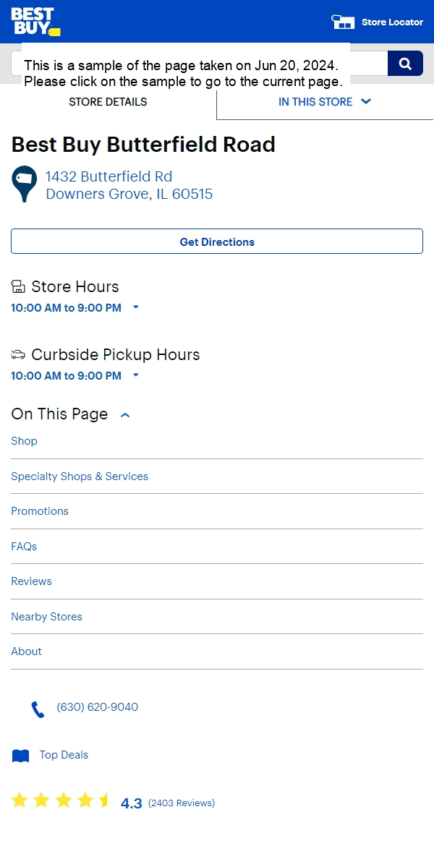
Task: Click in the search input field
Action: click(199, 64)
